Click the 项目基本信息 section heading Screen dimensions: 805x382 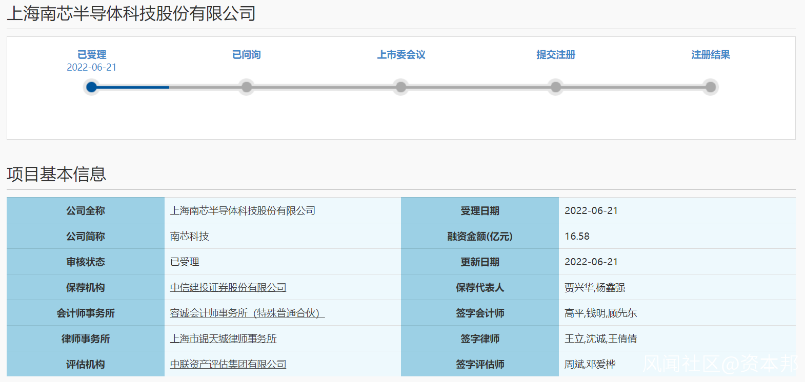point(56,174)
